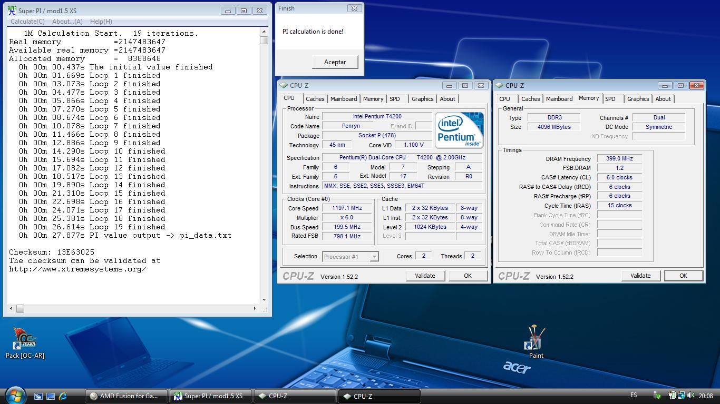Click the PI value output pi_data.txt line

pos(125,235)
